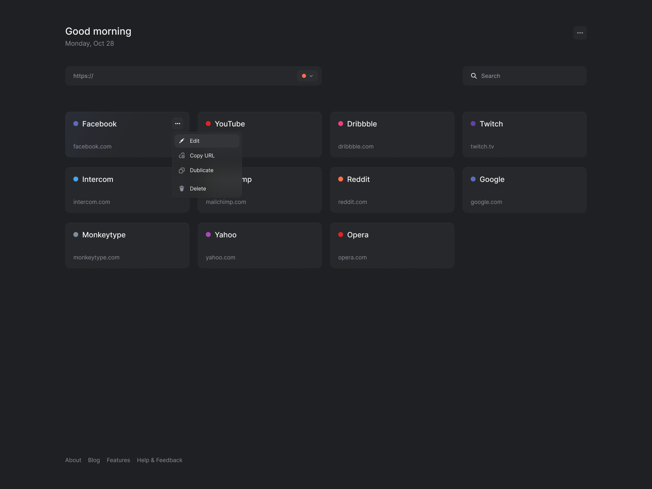Click the magnifier icon in the Search bar
This screenshot has width=652, height=489.
474,76
